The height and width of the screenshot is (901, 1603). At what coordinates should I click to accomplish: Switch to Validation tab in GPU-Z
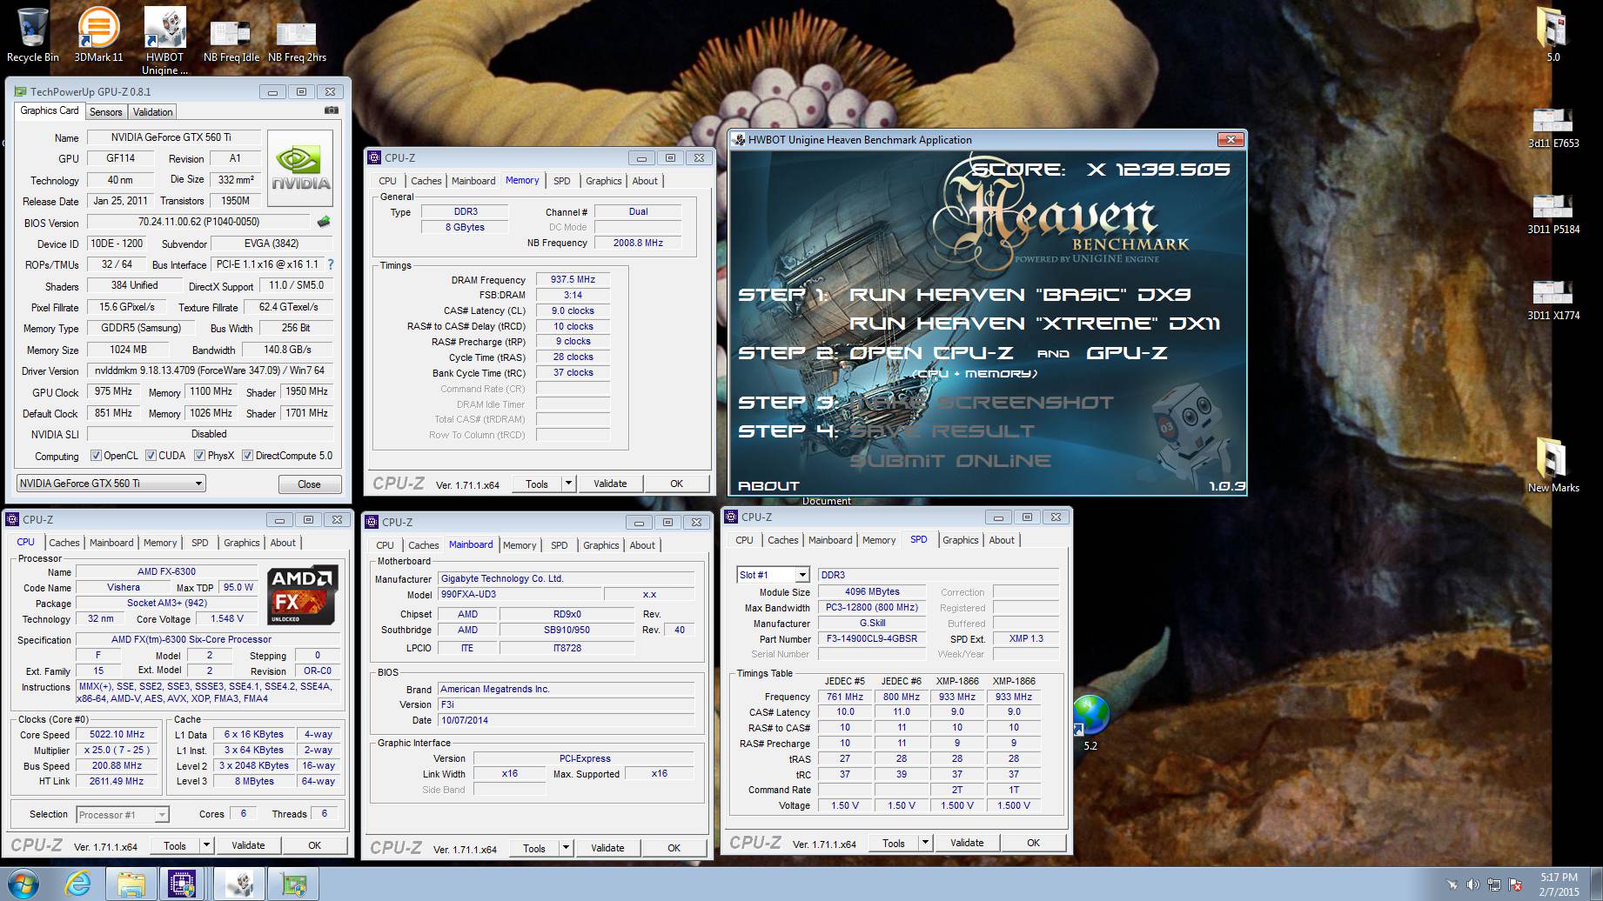pyautogui.click(x=152, y=112)
